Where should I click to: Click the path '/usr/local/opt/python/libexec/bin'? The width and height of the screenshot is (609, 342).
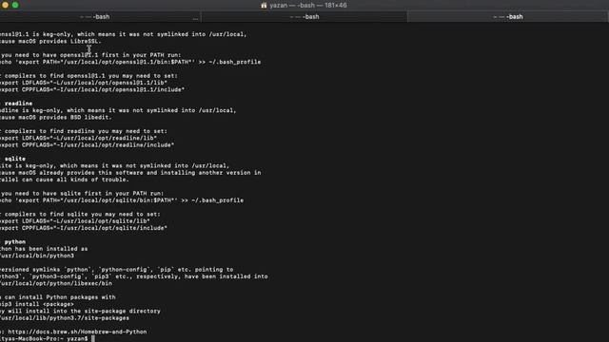tap(56, 283)
